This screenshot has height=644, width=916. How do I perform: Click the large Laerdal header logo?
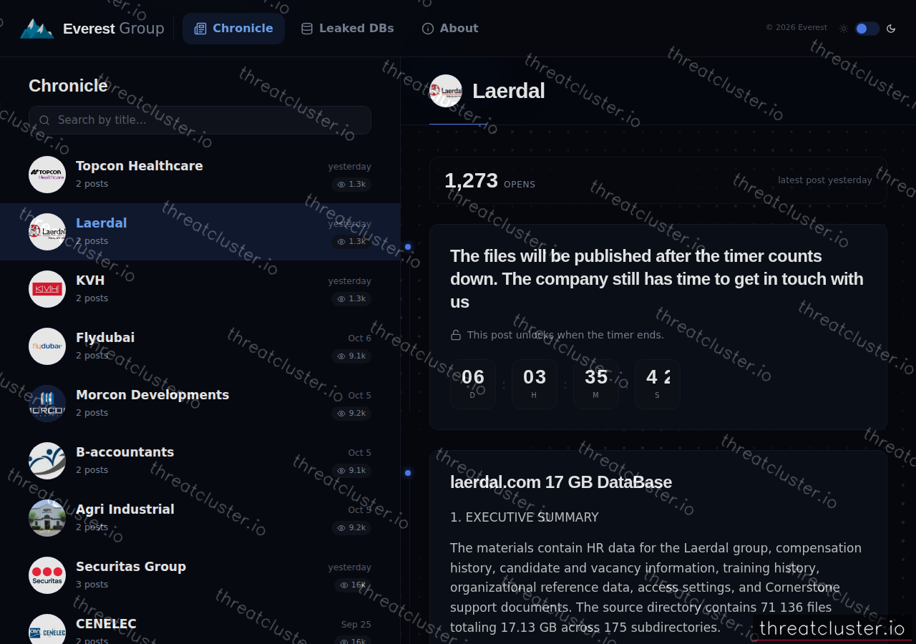[446, 91]
